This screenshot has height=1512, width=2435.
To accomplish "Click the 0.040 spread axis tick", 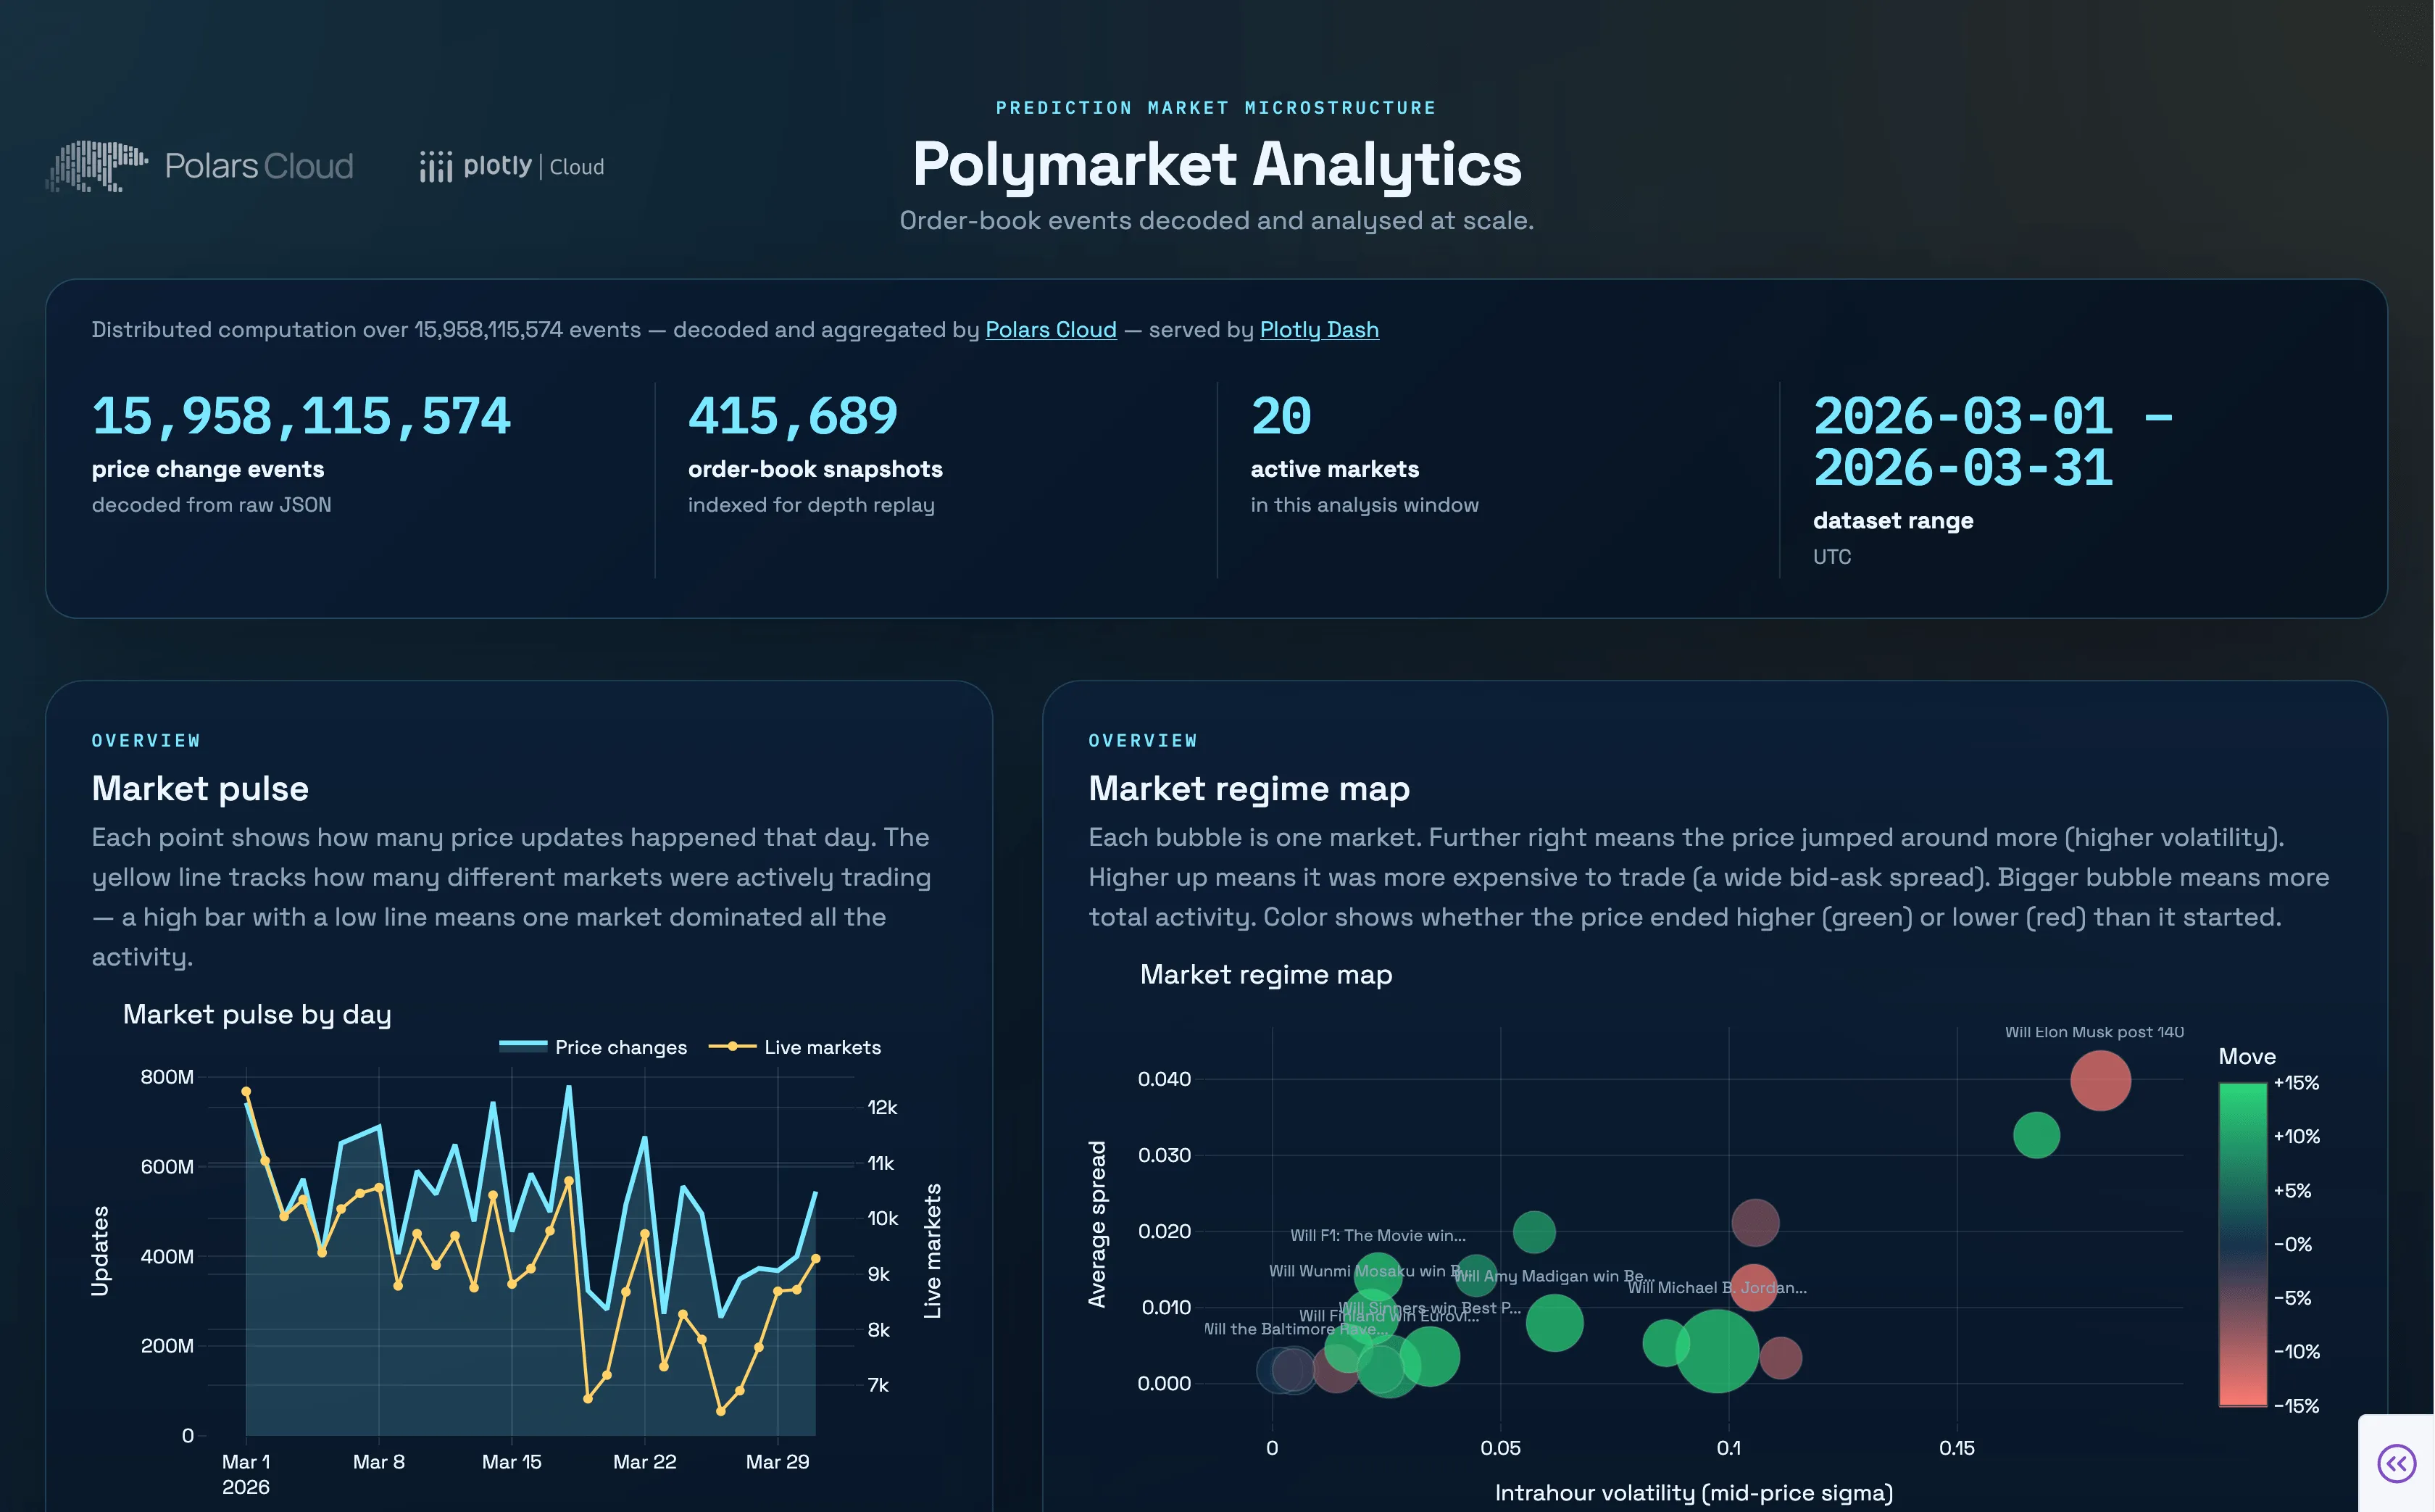I will tap(1164, 1079).
